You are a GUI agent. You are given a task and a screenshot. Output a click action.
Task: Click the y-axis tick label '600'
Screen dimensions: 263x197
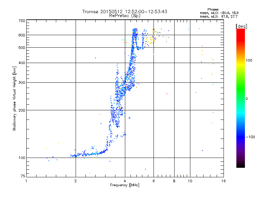[x=22, y=35]
